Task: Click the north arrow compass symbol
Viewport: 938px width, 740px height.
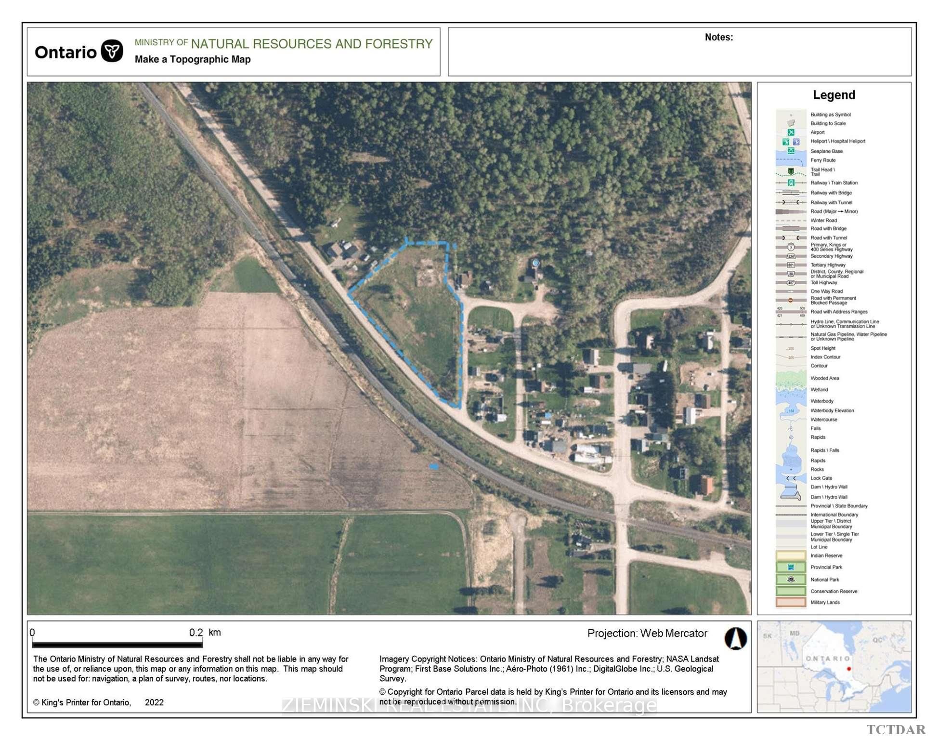Action: point(735,638)
